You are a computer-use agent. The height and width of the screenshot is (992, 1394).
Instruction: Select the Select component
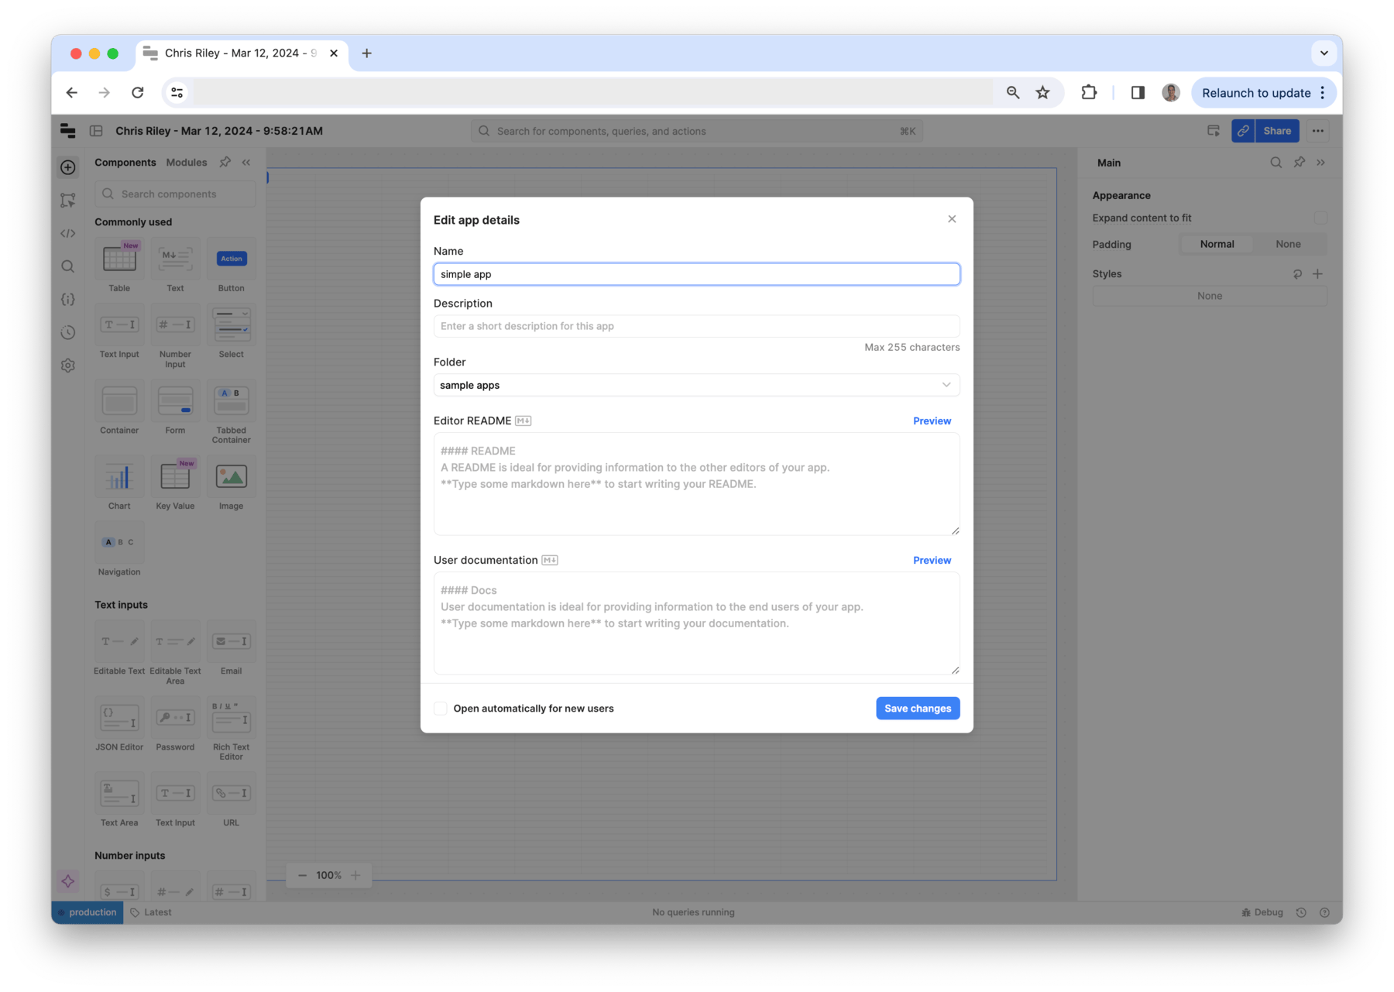point(231,333)
